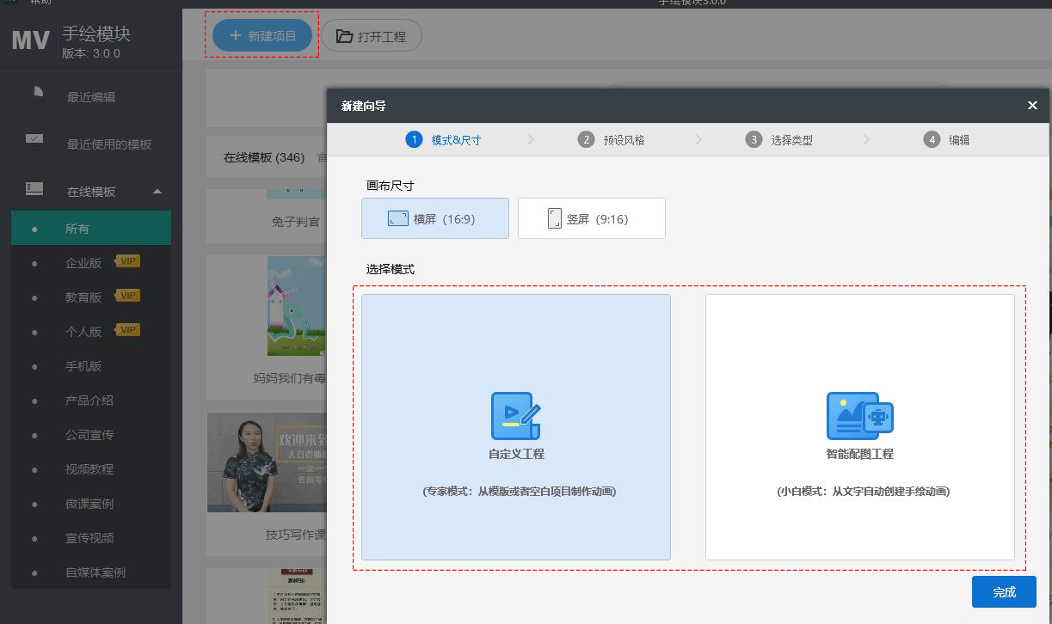This screenshot has height=624, width=1052.
Task: Click the 打开工程 button
Action: tap(371, 36)
